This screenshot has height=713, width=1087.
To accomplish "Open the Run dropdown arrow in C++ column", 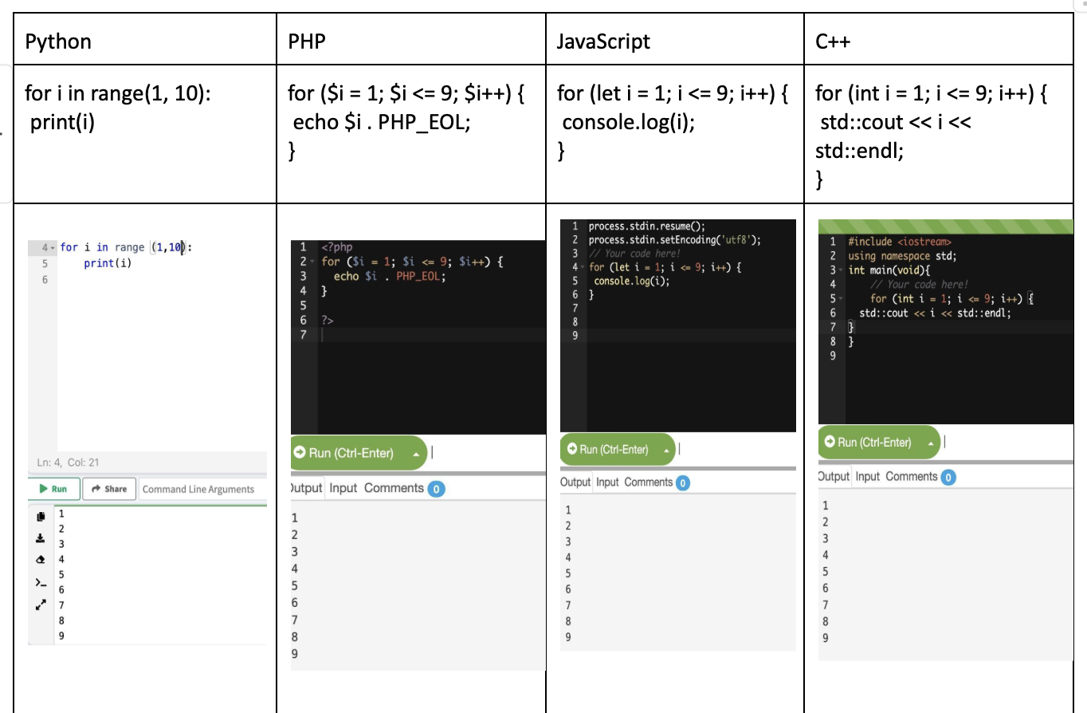I will click(929, 442).
